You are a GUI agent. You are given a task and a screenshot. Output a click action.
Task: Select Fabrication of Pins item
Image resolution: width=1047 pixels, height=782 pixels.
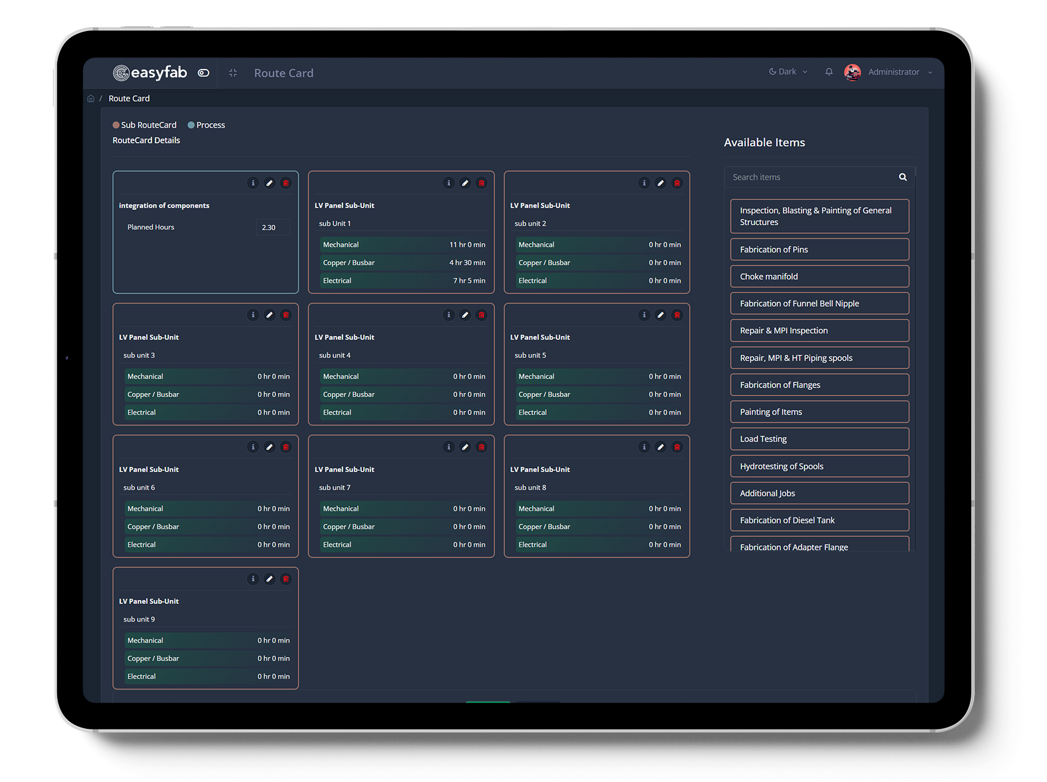point(820,250)
